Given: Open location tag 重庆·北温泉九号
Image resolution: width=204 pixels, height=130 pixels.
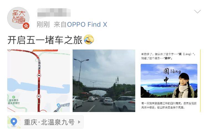Looking at the screenshot, I should pos(45,122).
